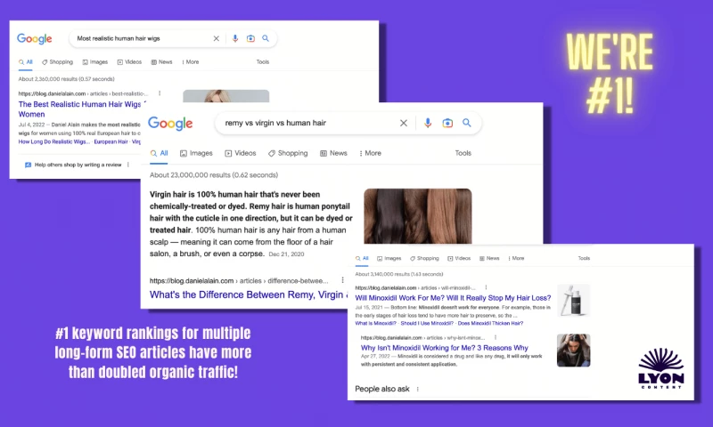Image resolution: width=713 pixels, height=427 pixels.
Task: Click the woman holding hair thumbnail
Action: pyautogui.click(x=573, y=350)
